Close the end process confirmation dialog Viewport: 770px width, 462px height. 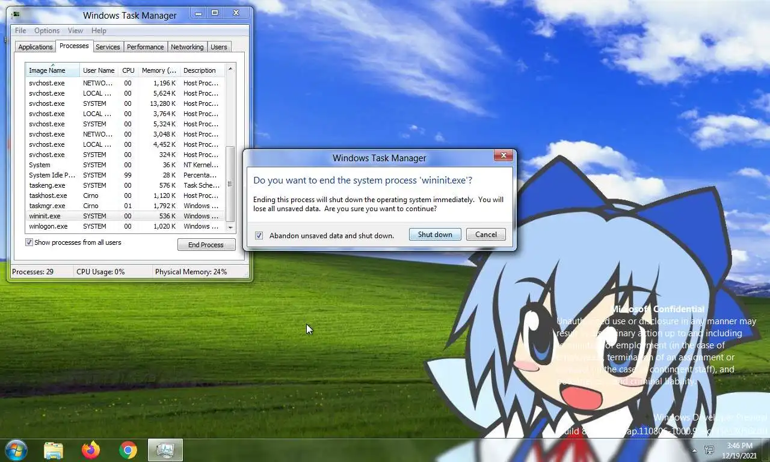(504, 155)
